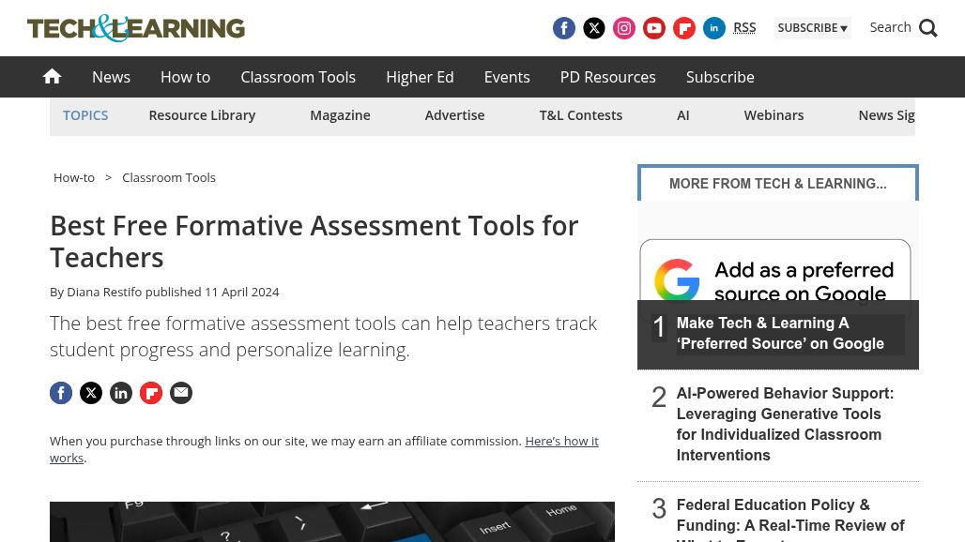Image resolution: width=965 pixels, height=542 pixels.
Task: Open "AI-Powered Behavior Support" story
Action: (786, 424)
